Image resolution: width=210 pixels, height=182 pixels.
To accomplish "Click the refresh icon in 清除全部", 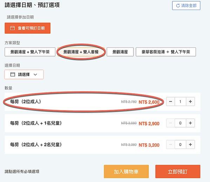I will (178, 6).
